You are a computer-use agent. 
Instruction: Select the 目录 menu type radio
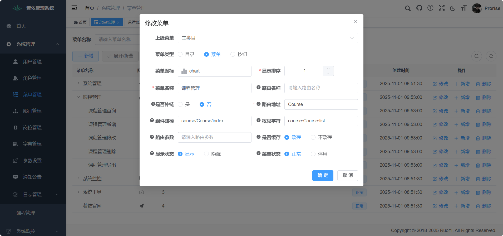coord(180,54)
